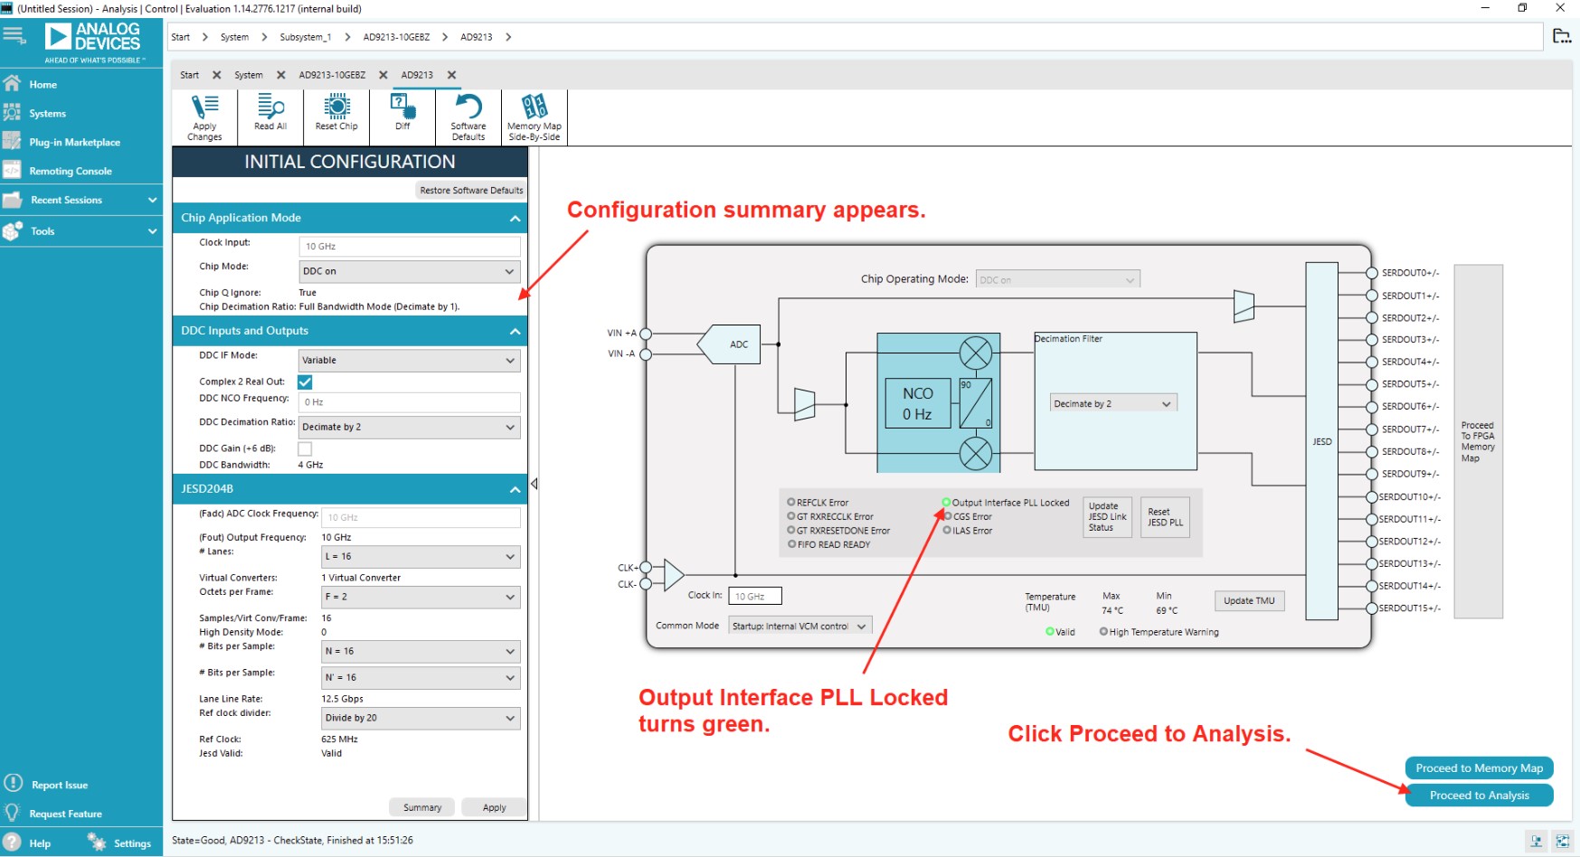This screenshot has height=857, width=1580.
Task: Click the Apply Changes toolbar icon
Action: coord(203,117)
